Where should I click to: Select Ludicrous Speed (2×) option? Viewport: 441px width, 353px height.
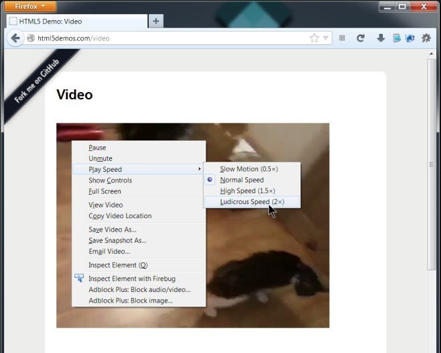252,202
